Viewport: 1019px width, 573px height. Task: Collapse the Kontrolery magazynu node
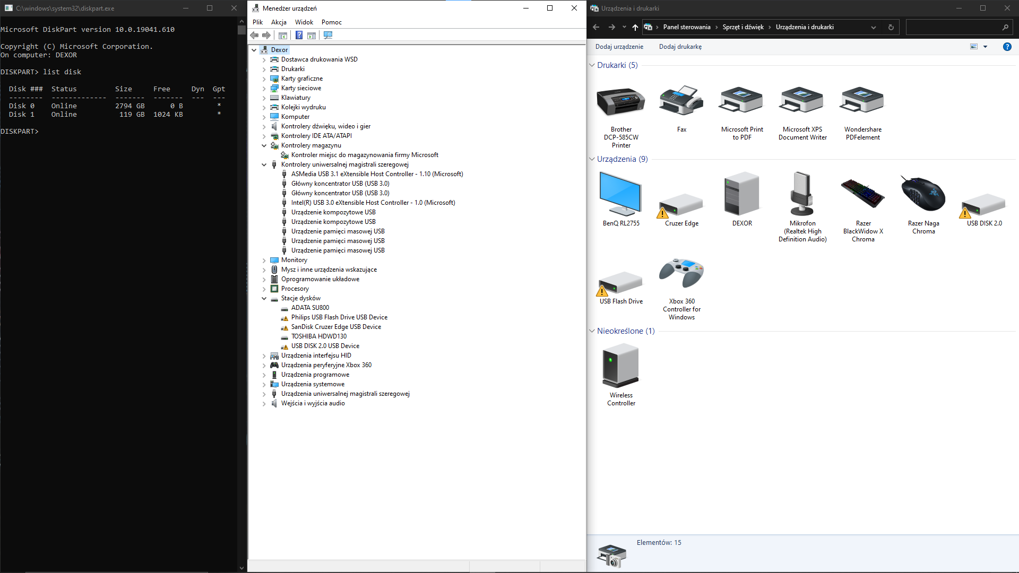(264, 145)
